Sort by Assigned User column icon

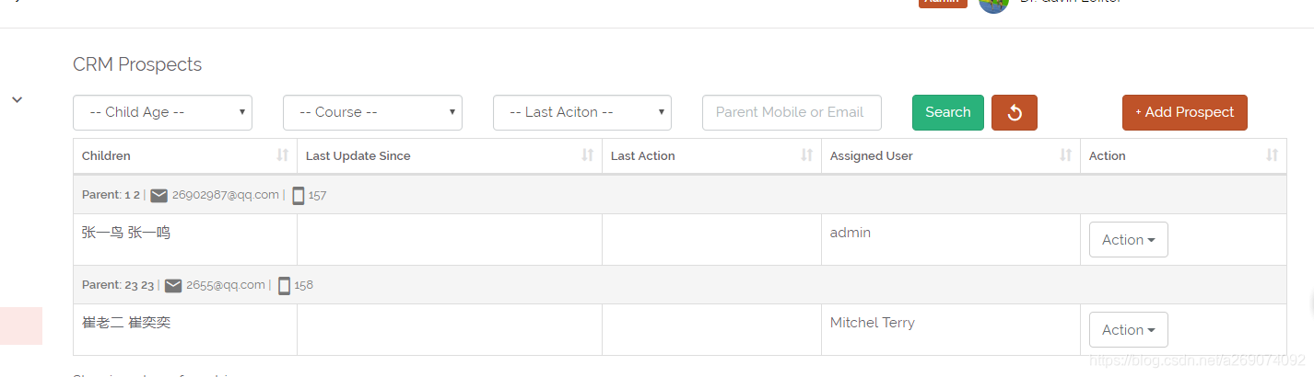[x=1066, y=155]
